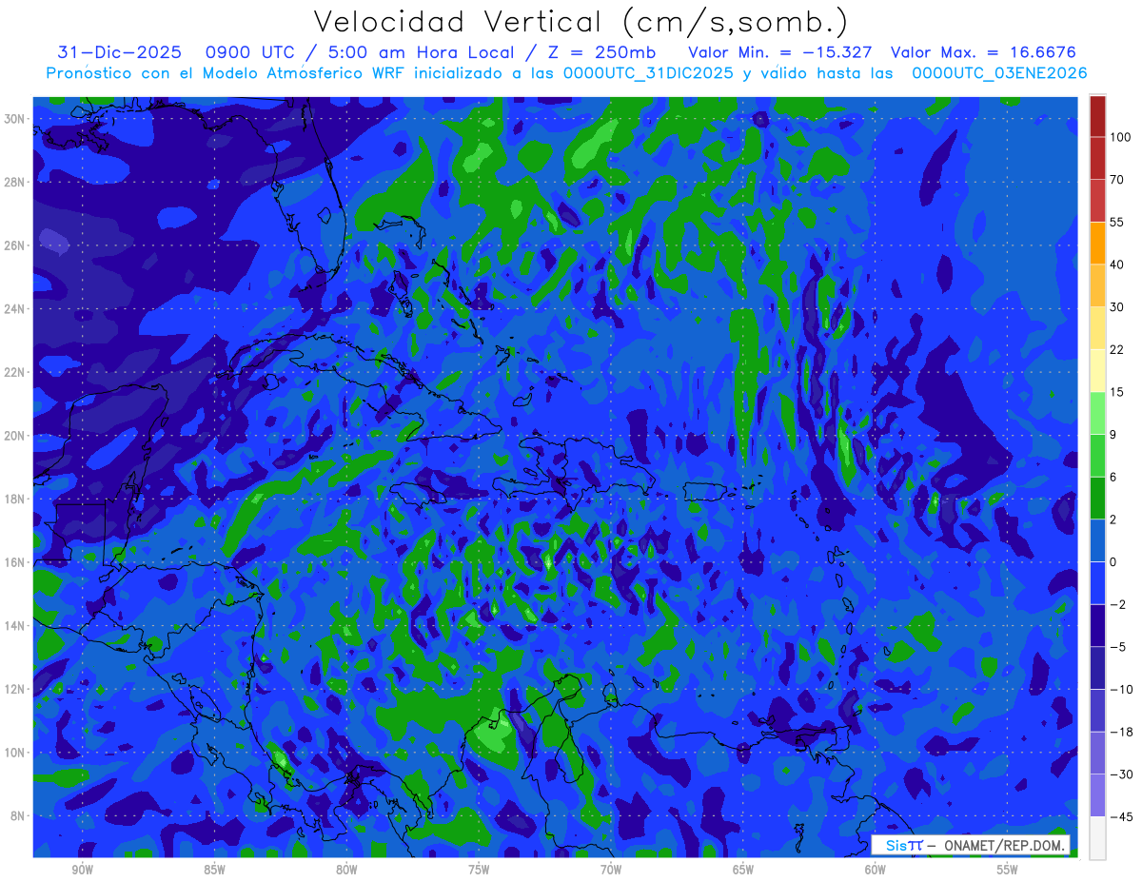Viewport: 1142px width, 882px height.
Task: Click the '85W' longitude label
Action: click(x=214, y=870)
